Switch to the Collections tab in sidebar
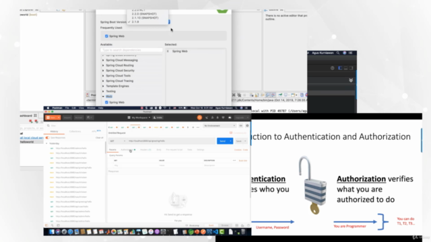 coord(75,132)
